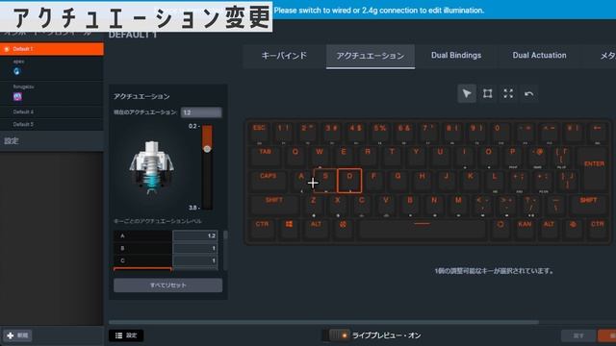Click the 戻す button at bottom right
The height and width of the screenshot is (346, 616).
578,335
